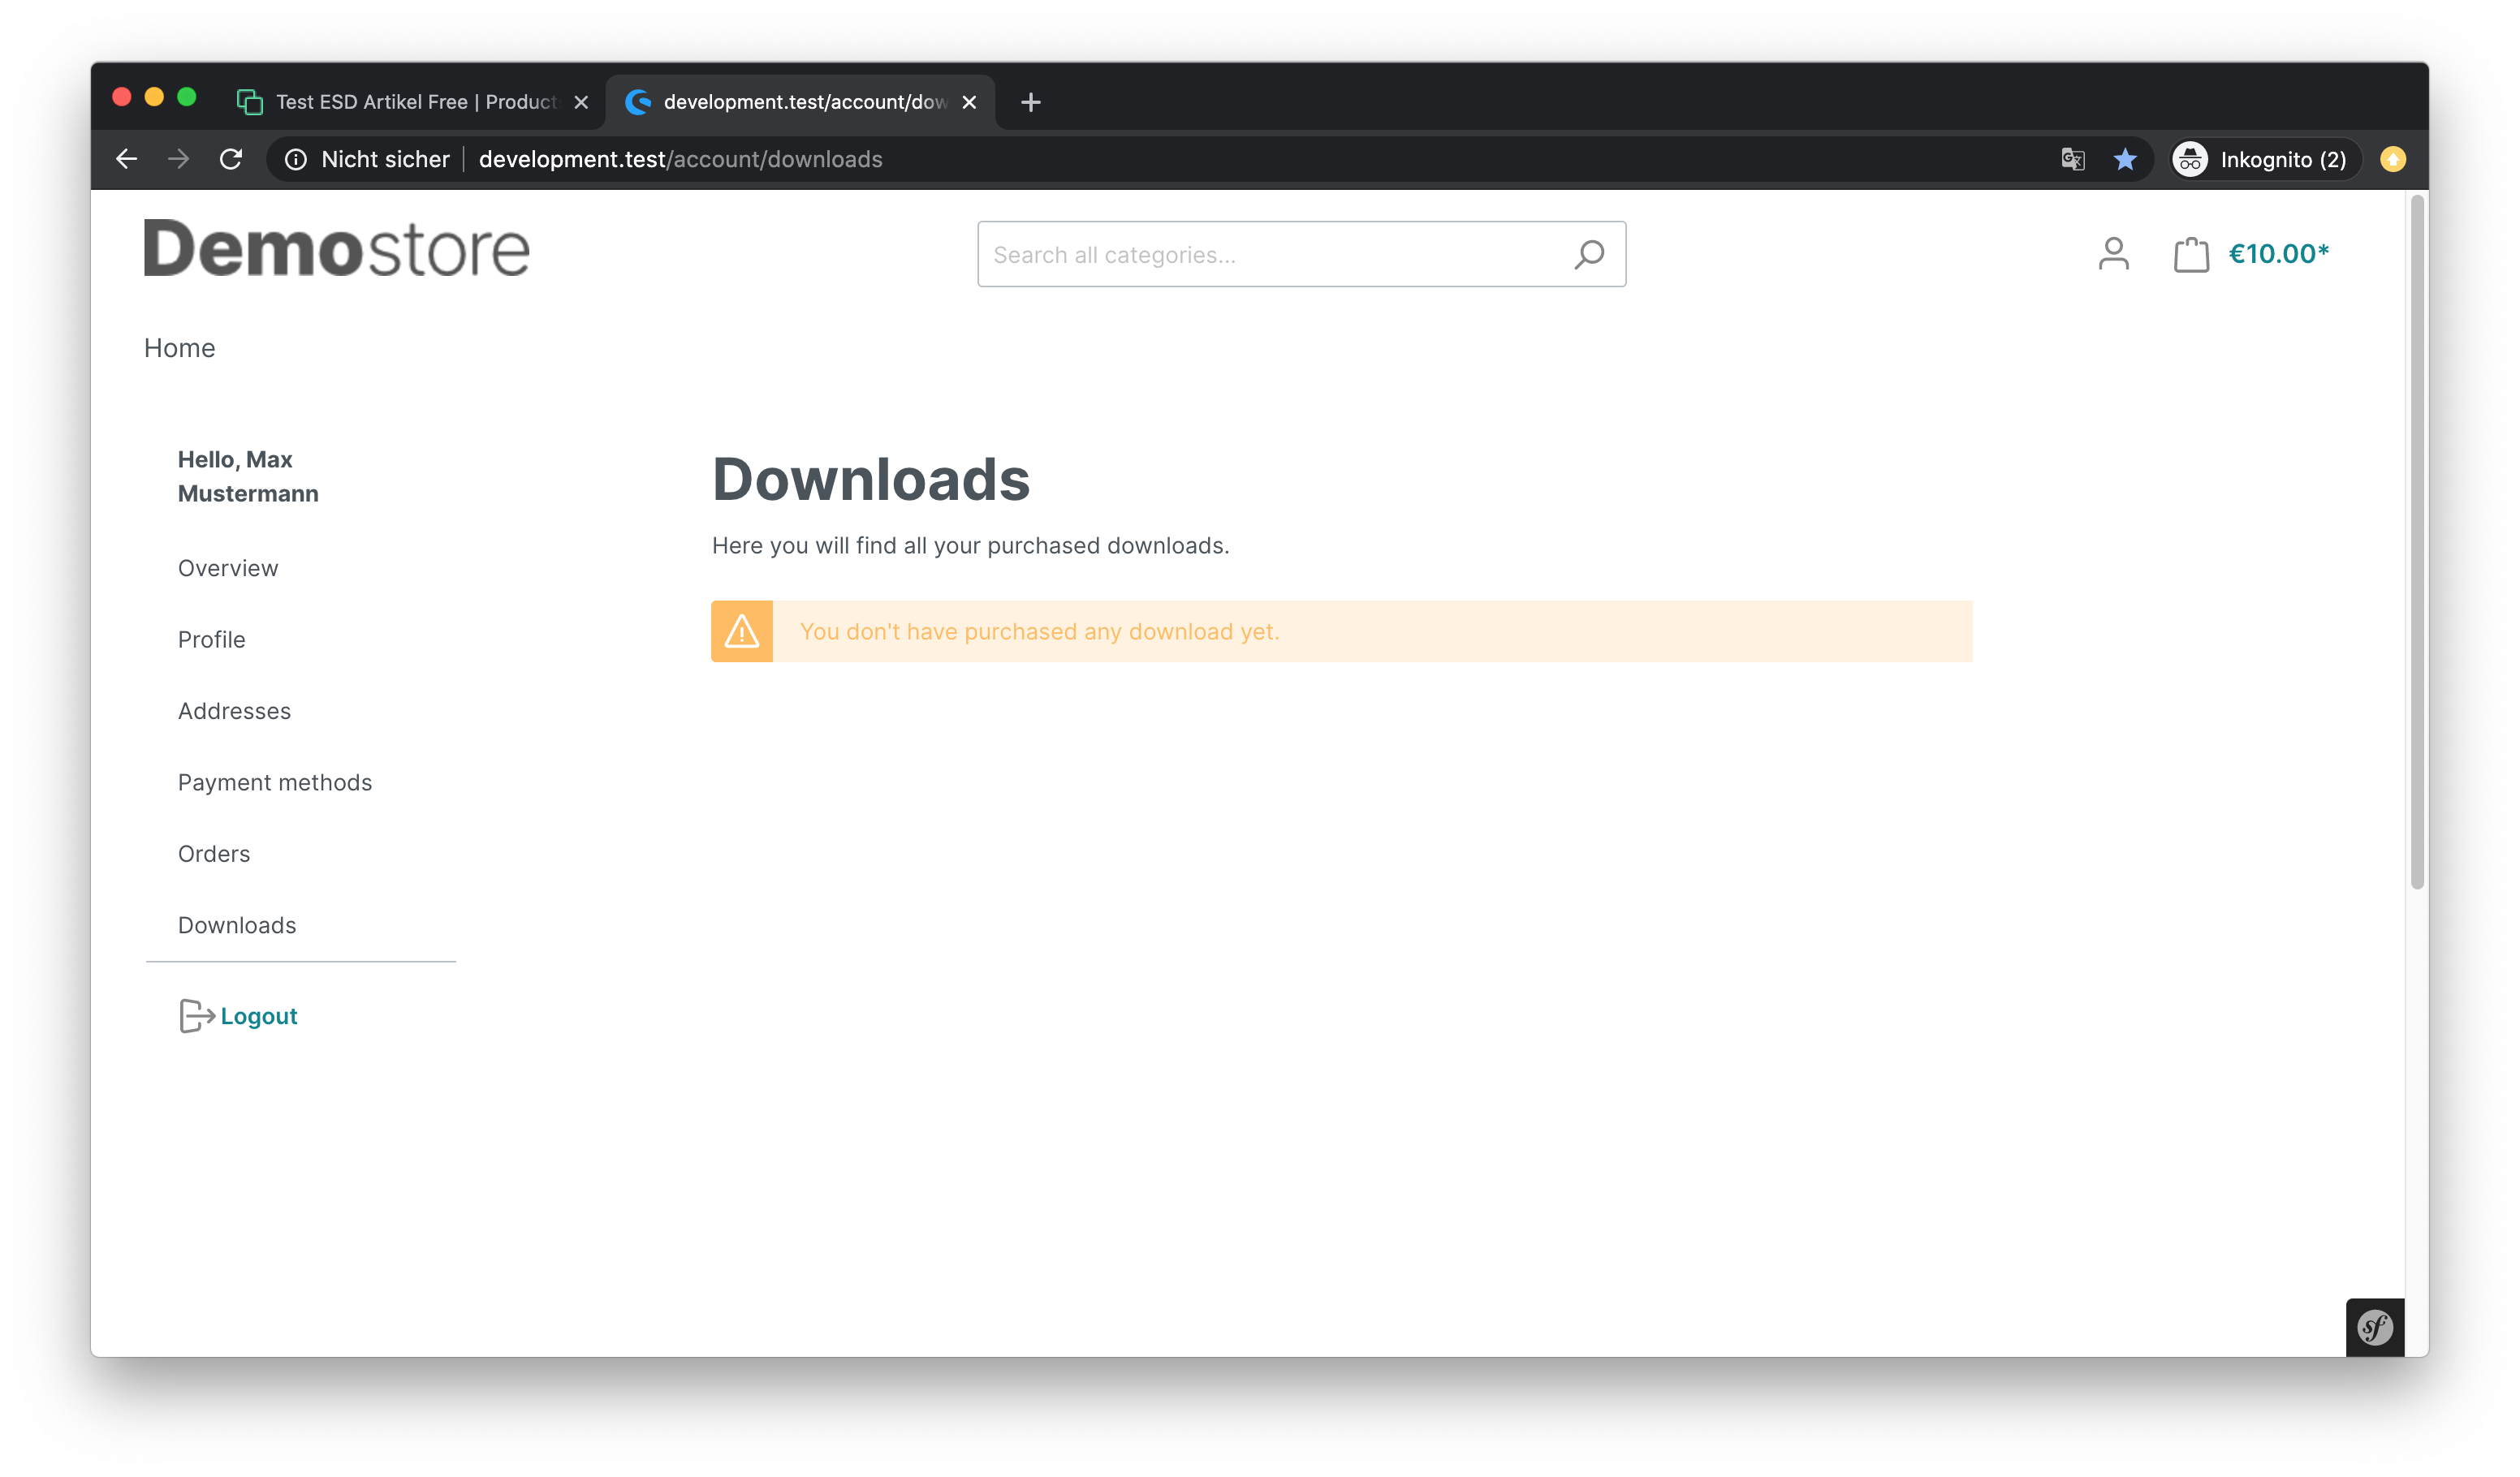Navigate to Home in main navigation
Screen dimensions: 2520x1477
pos(180,348)
